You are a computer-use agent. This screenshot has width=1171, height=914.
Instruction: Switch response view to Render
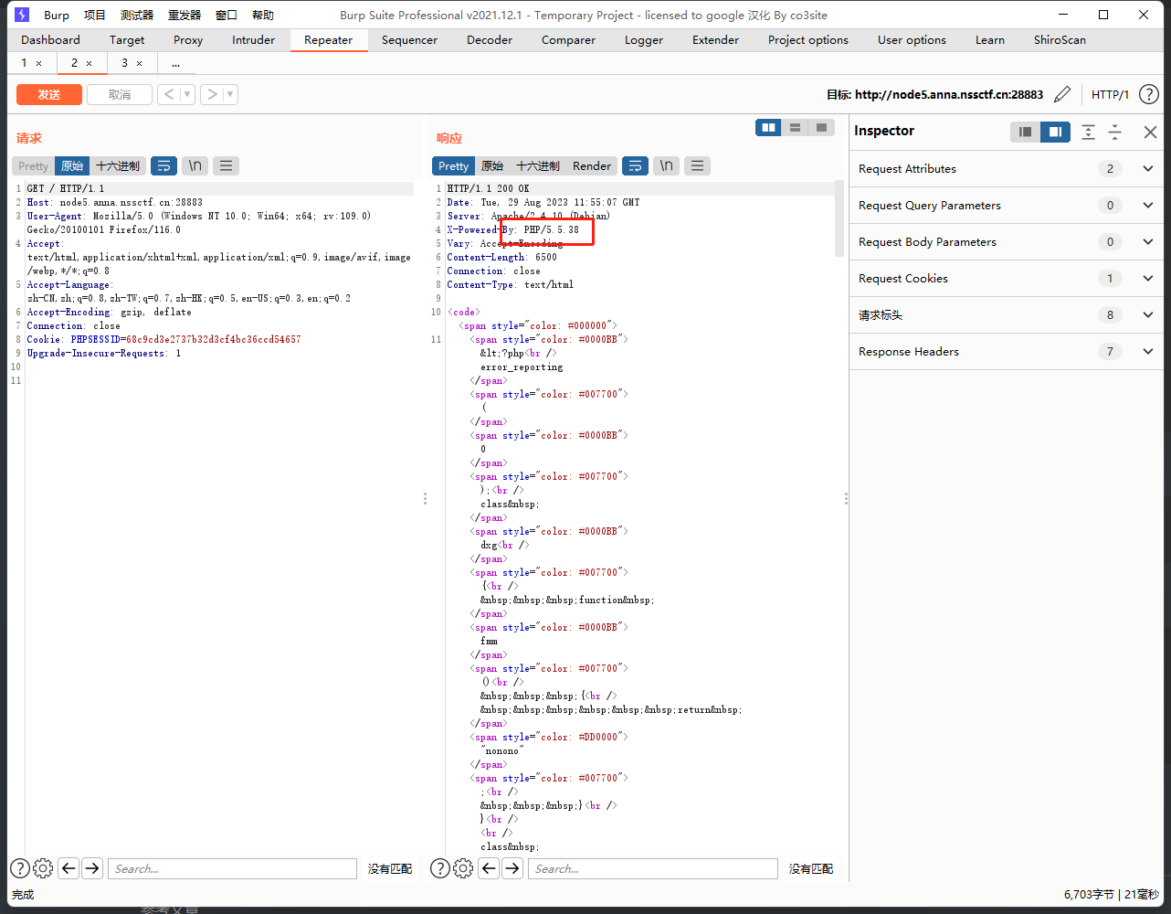592,165
